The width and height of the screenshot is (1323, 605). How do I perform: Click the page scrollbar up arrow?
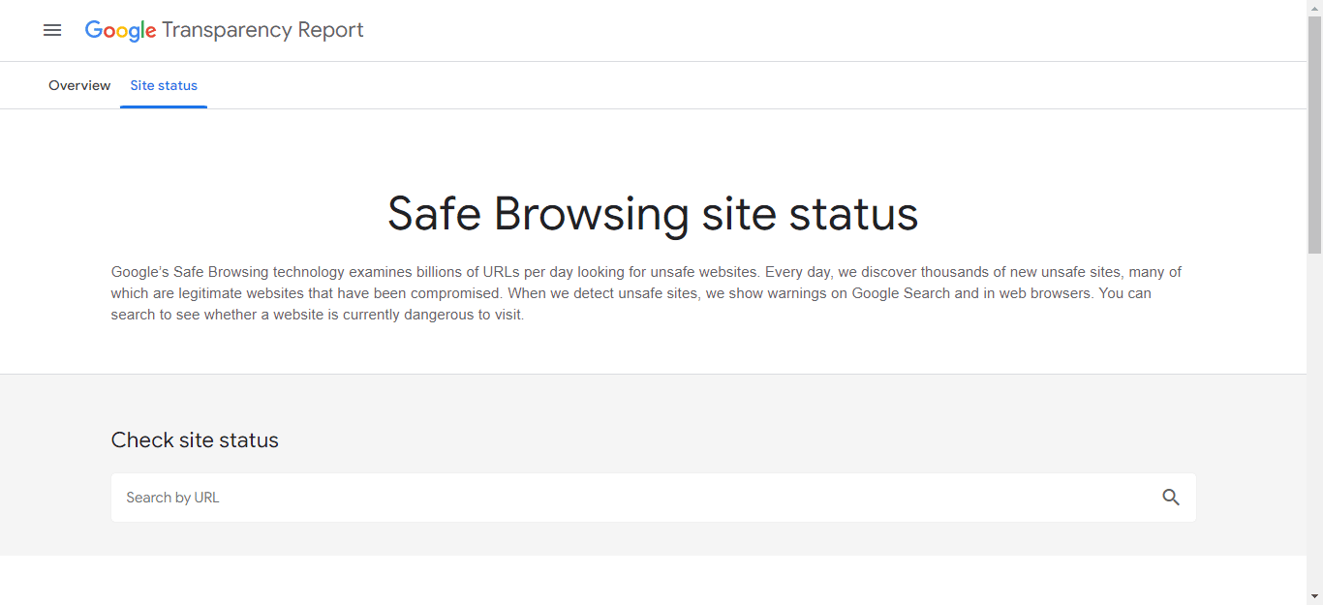1314,8
